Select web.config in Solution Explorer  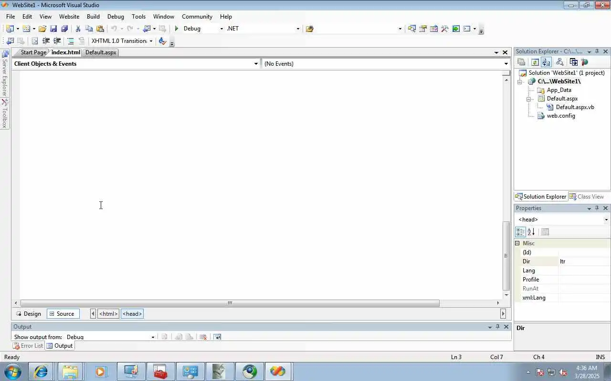pyautogui.click(x=560, y=116)
